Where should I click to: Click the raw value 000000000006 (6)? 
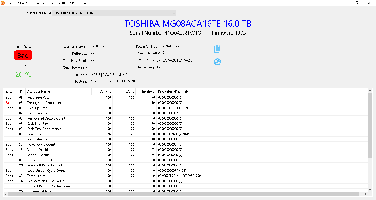tap(170, 165)
